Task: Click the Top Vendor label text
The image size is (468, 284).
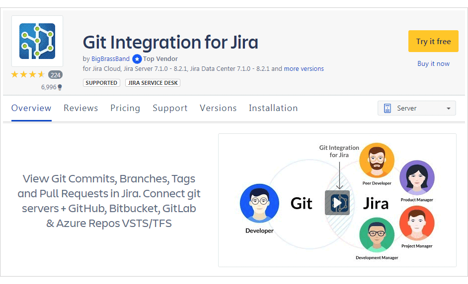Action: pyautogui.click(x=160, y=58)
